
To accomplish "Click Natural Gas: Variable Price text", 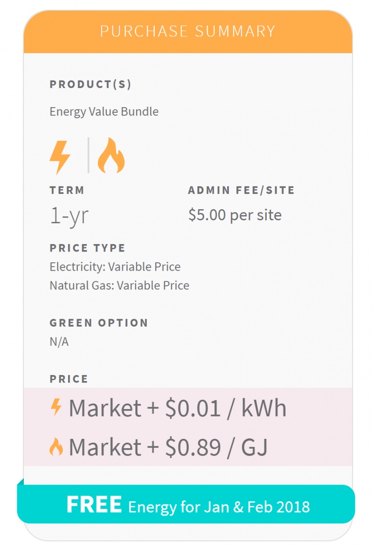I will (119, 286).
